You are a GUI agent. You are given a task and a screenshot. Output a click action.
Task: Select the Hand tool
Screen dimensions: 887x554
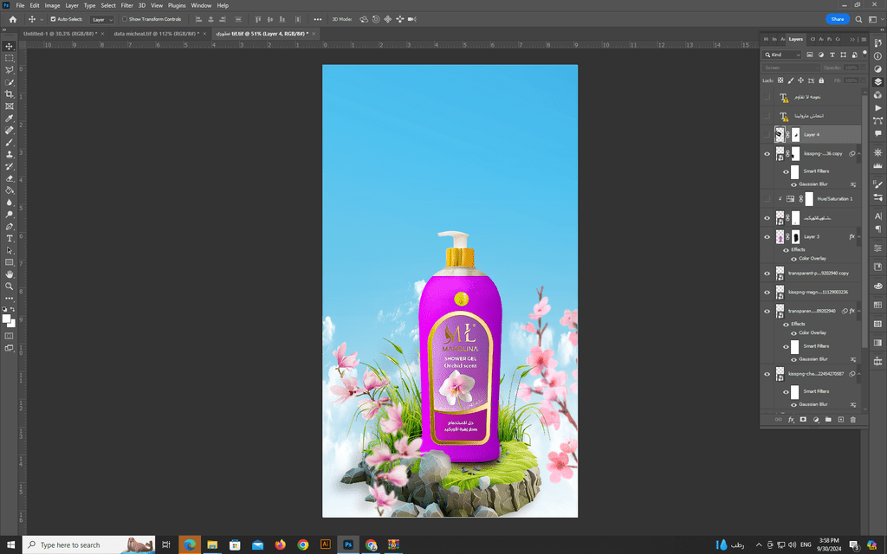[x=9, y=274]
